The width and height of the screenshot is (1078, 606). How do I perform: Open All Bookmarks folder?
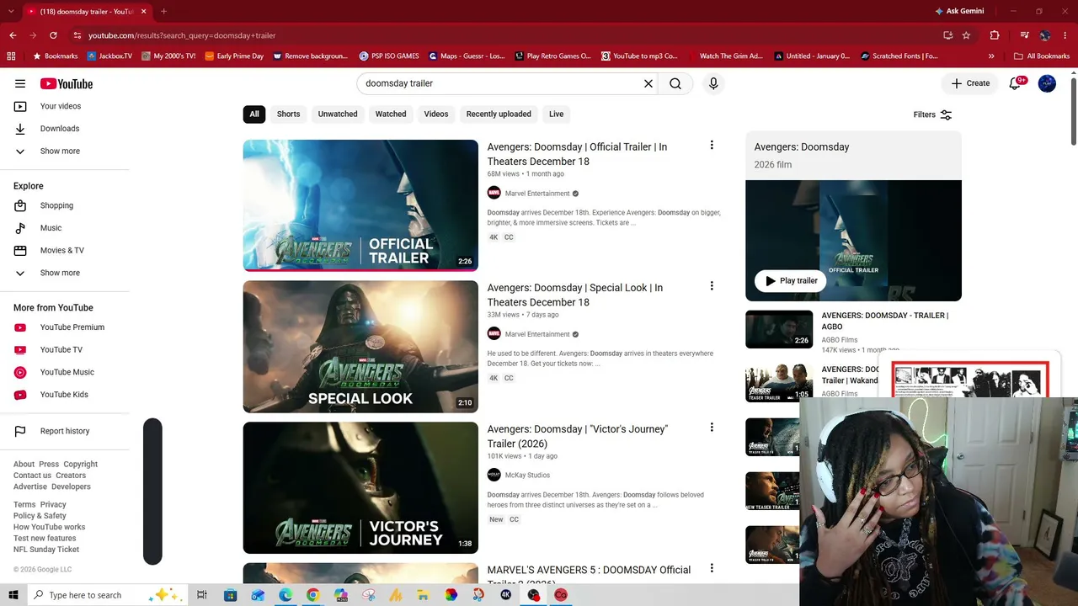(1042, 56)
